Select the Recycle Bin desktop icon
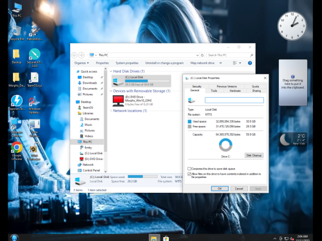 [17, 31]
